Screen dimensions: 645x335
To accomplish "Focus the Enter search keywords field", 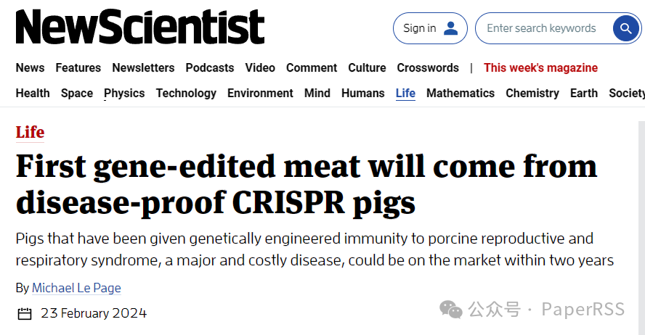I will click(541, 28).
